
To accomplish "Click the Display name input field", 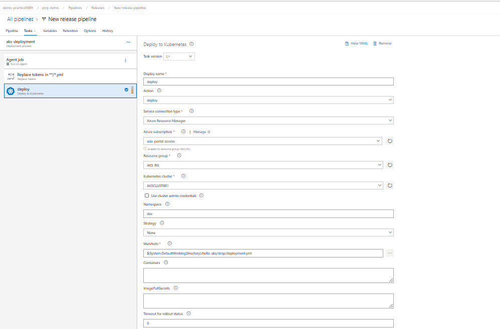I will click(x=269, y=82).
